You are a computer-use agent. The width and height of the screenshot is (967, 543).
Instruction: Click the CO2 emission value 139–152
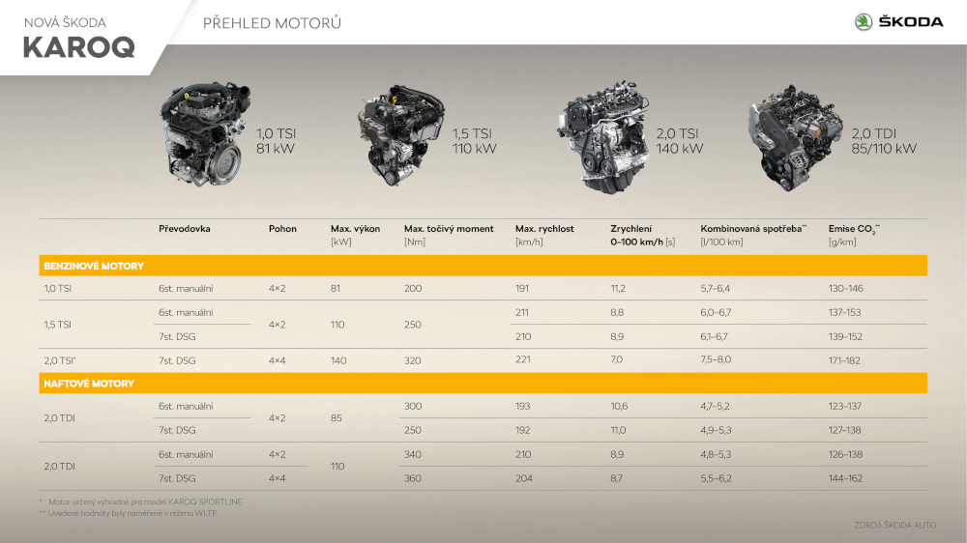(845, 336)
